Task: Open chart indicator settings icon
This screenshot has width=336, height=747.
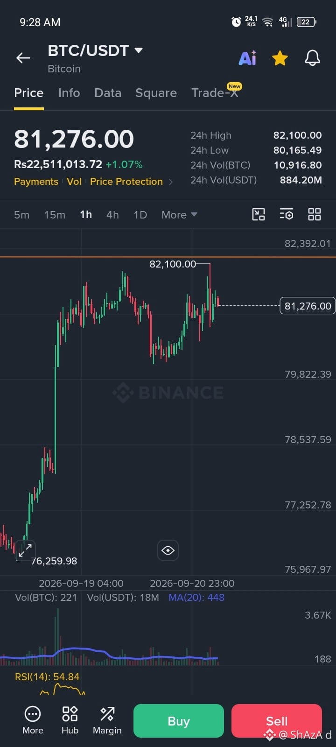Action: click(286, 214)
